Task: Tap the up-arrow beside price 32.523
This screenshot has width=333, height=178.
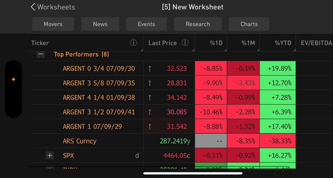Action: [x=150, y=69]
